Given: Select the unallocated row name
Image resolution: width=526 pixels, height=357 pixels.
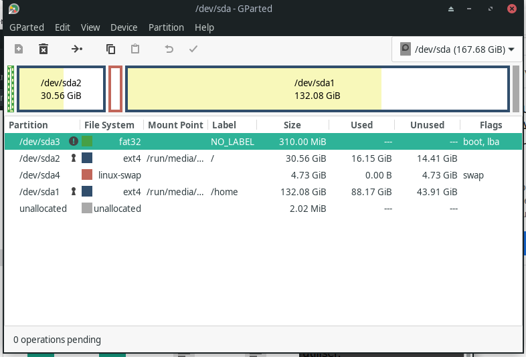Looking at the screenshot, I should pyautogui.click(x=43, y=209).
